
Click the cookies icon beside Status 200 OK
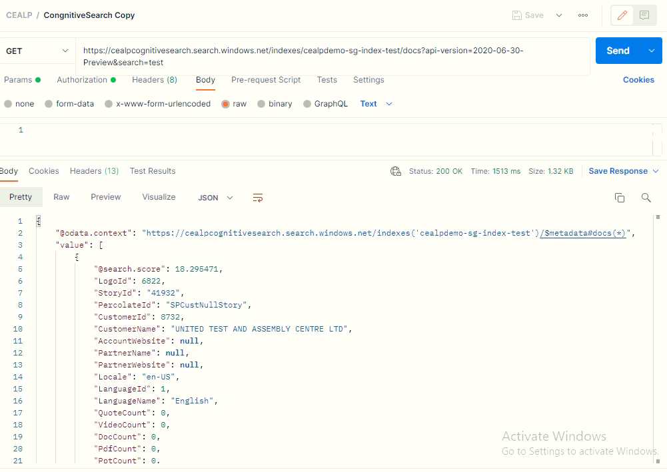396,170
